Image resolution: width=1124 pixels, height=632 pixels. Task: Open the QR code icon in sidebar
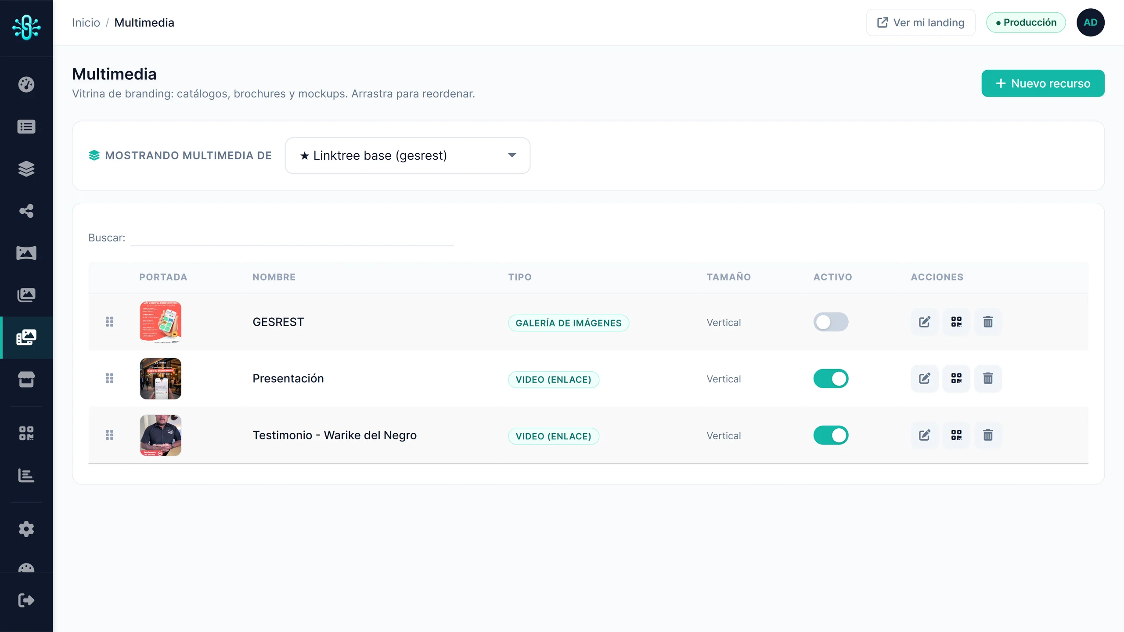26,433
